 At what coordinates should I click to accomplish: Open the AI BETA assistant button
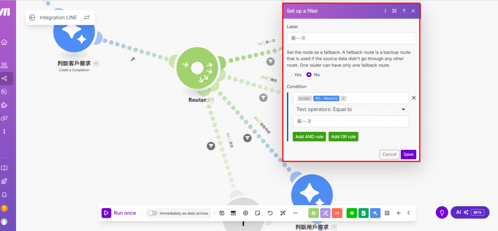pyautogui.click(x=470, y=212)
